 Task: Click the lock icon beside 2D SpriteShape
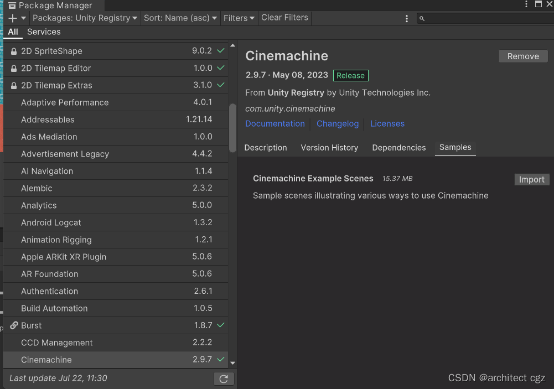(x=13, y=51)
